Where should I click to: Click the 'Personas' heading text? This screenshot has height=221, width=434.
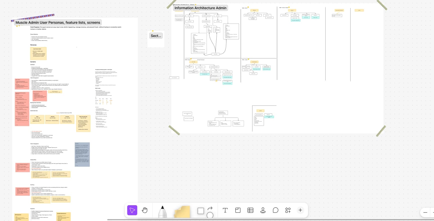click(33, 45)
